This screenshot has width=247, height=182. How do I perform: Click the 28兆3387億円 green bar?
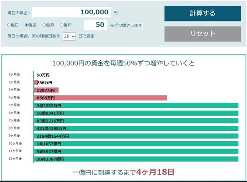pyautogui.click(x=136, y=159)
